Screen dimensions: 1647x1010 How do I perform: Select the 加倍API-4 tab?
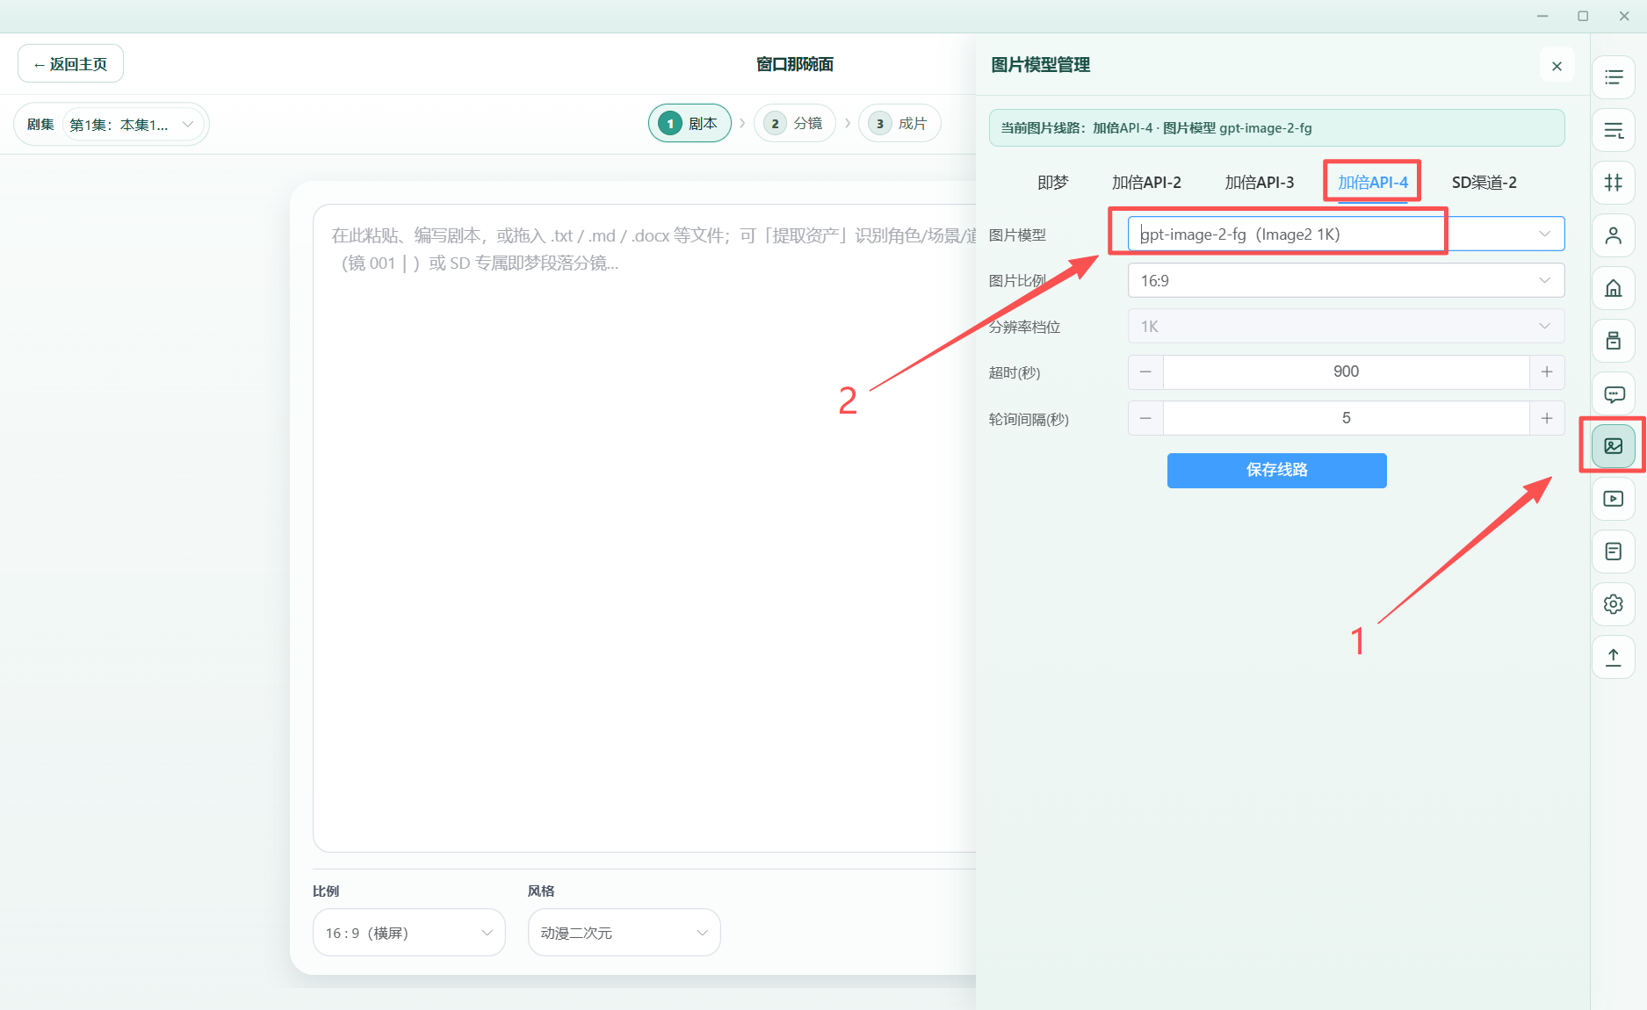coord(1373,183)
